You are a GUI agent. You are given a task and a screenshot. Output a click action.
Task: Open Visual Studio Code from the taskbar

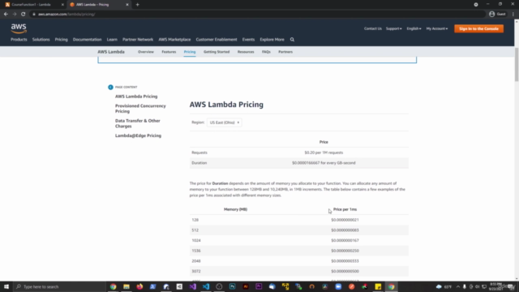[206, 286]
